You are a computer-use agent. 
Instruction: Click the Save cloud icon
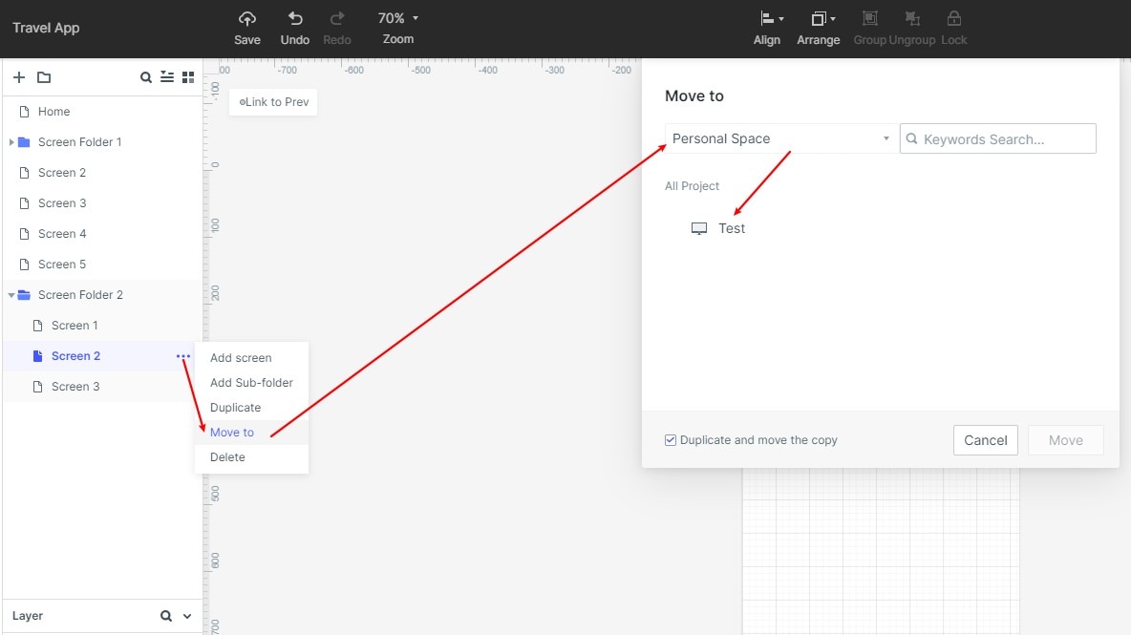[x=247, y=19]
